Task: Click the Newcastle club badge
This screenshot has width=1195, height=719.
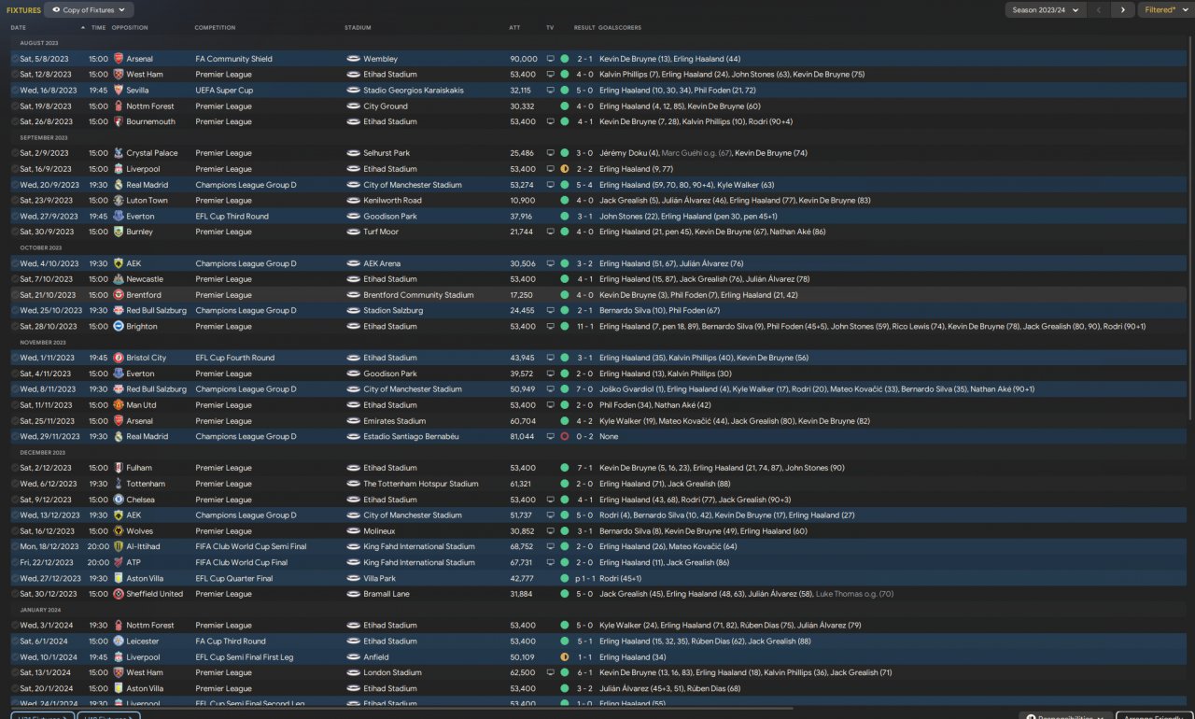Action: tap(119, 279)
